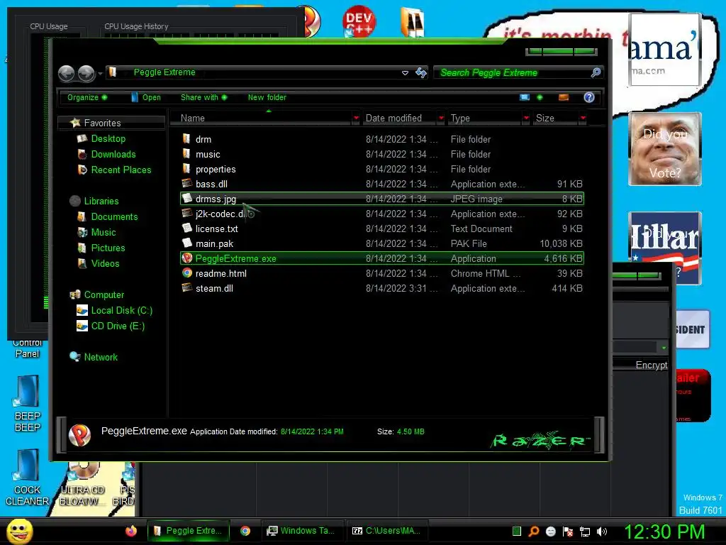Open the views options dropdown arrow
The height and width of the screenshot is (545, 726).
tap(540, 97)
